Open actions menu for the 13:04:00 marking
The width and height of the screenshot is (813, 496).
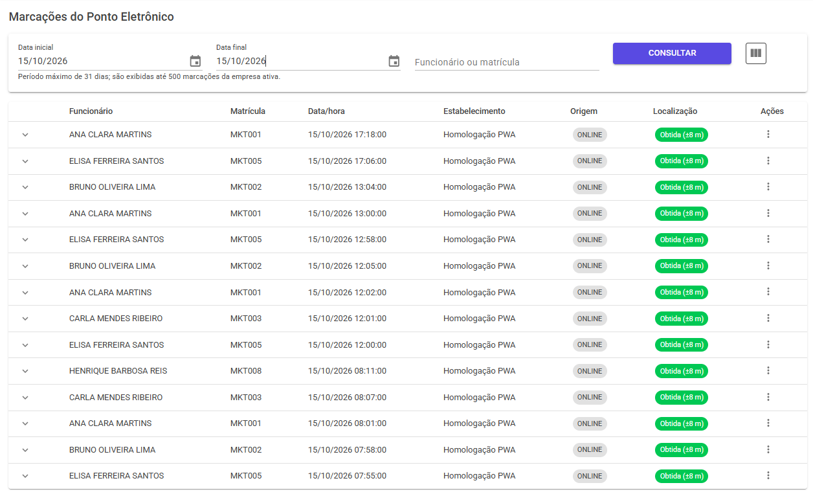pyautogui.click(x=768, y=186)
